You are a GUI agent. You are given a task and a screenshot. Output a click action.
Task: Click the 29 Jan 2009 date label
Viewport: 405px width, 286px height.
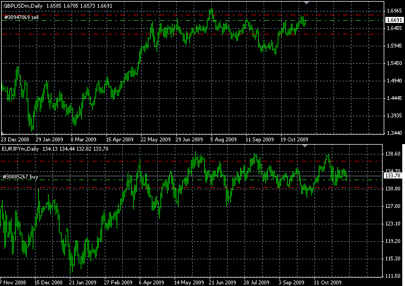pyautogui.click(x=49, y=140)
